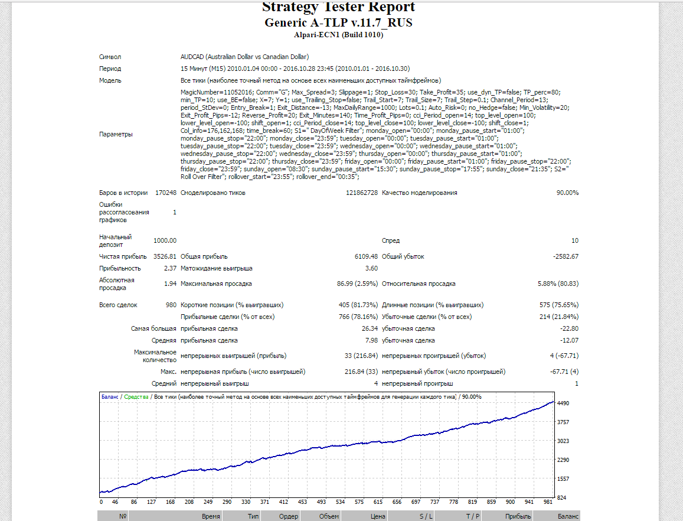Select the 121862728 ticks value
The image size is (683, 521).
pyautogui.click(x=361, y=193)
